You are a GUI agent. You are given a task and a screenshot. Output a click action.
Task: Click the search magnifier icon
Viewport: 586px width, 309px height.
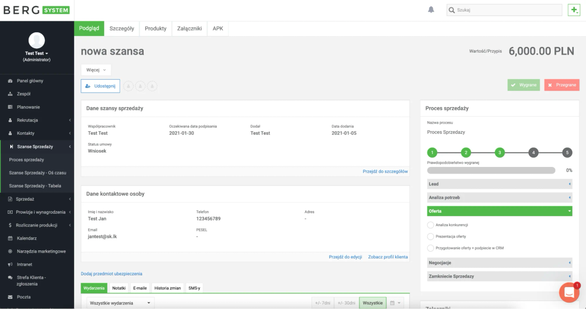click(452, 10)
